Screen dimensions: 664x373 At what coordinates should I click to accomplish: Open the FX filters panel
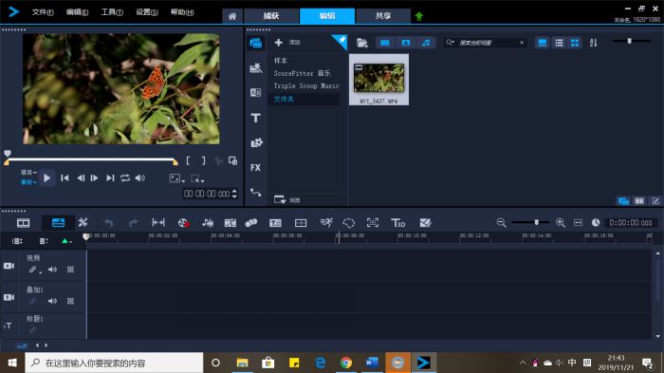pyautogui.click(x=255, y=167)
